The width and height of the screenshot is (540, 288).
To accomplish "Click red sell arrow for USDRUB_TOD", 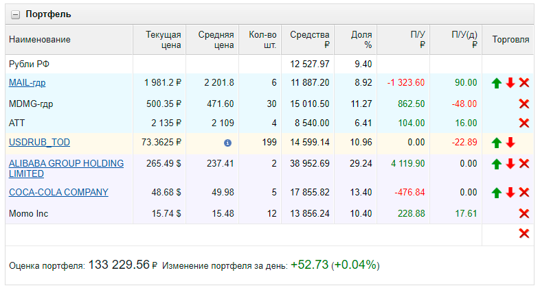I will click(x=510, y=143).
